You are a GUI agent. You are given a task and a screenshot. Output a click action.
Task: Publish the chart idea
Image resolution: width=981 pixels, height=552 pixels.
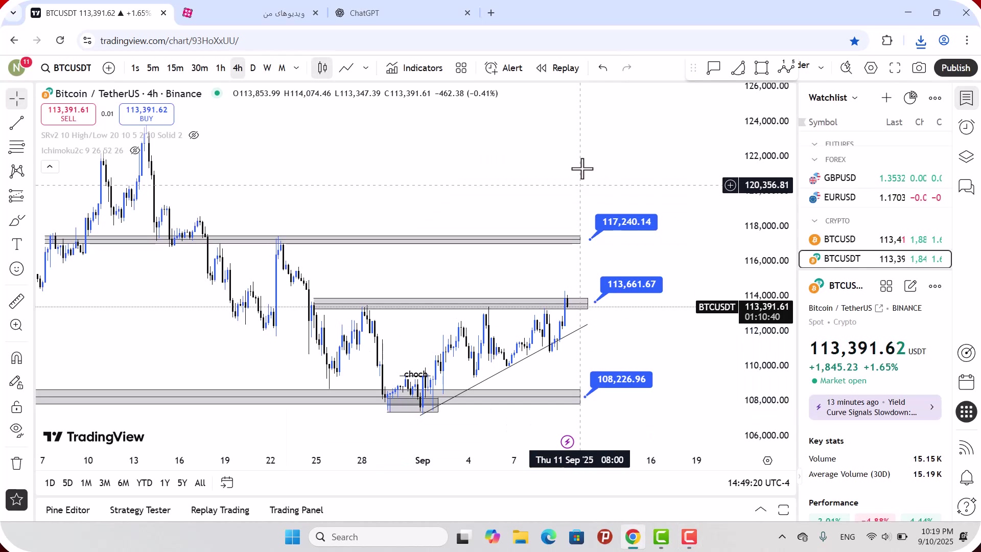pos(956,68)
